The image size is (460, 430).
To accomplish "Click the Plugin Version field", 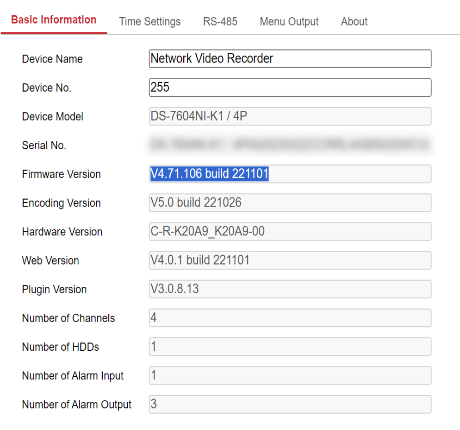I will coord(290,289).
